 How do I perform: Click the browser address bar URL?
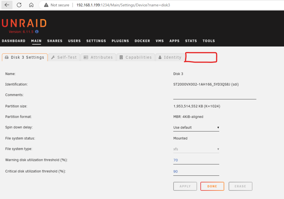(x=123, y=5)
